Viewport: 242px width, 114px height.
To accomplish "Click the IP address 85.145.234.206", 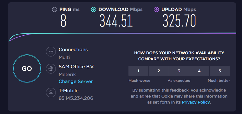I will point(76,98).
